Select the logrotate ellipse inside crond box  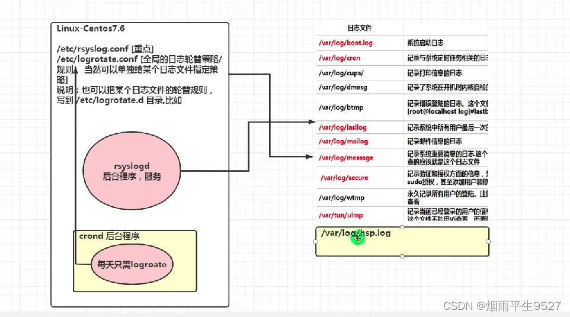point(132,264)
